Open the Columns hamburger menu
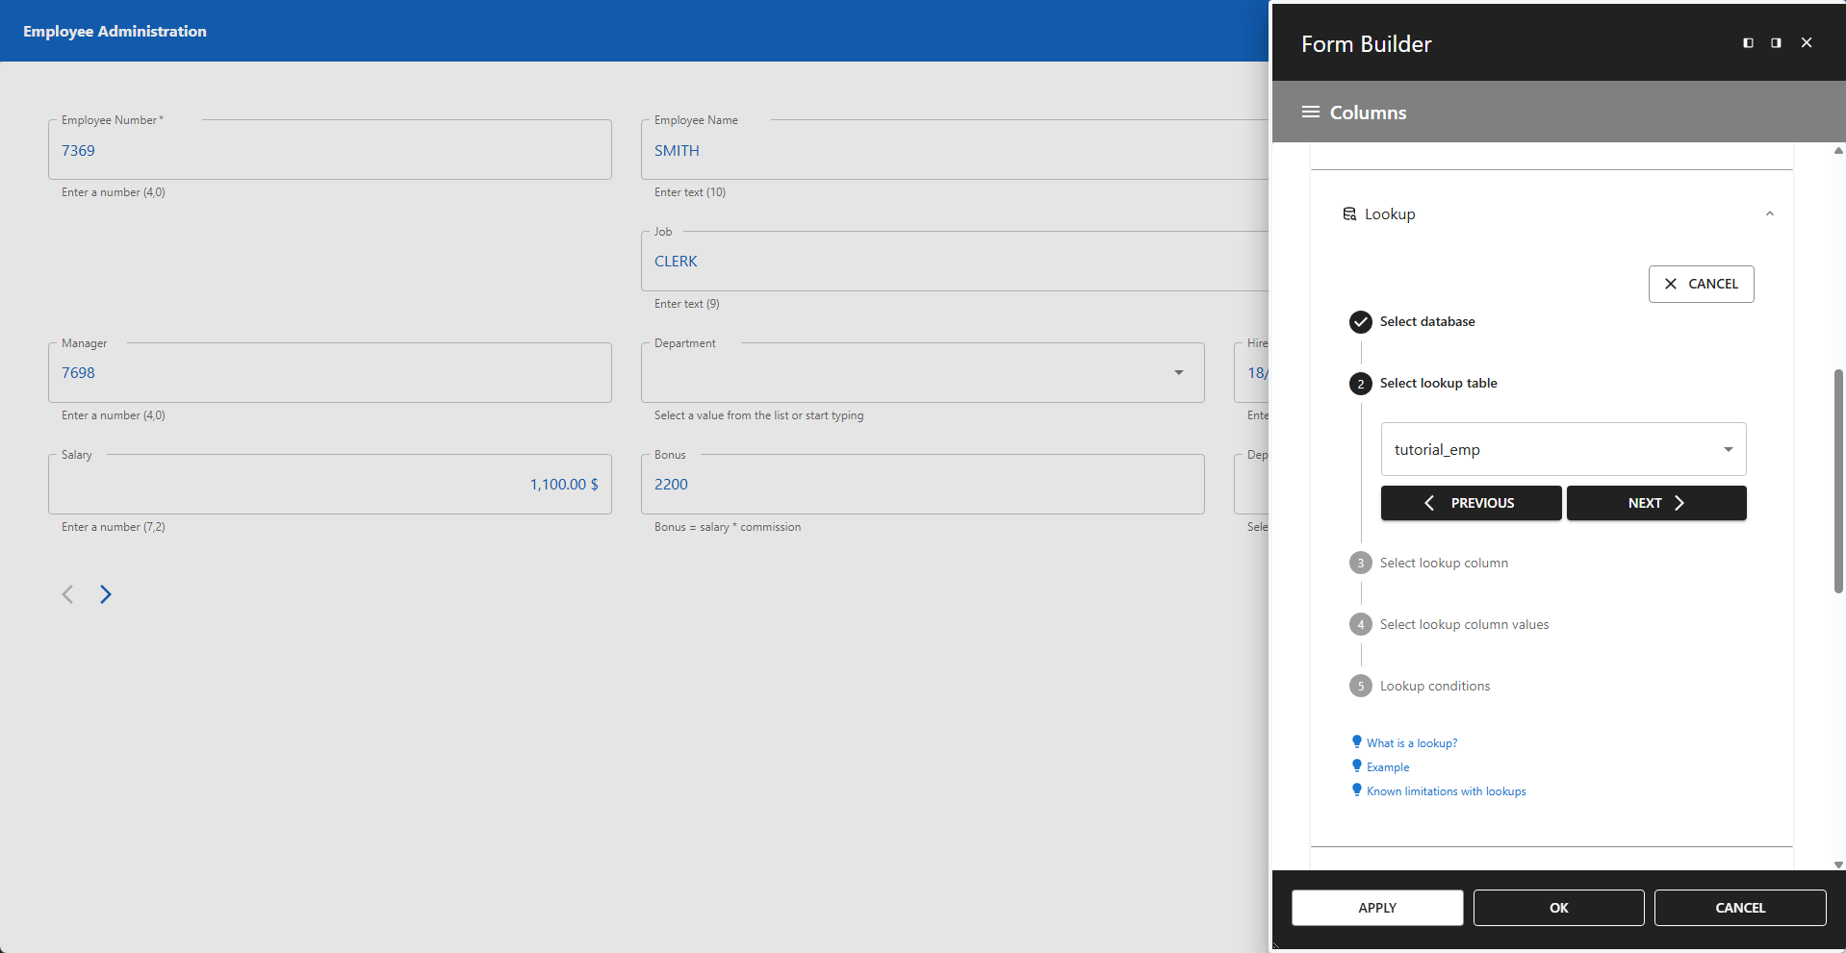 [x=1310, y=112]
